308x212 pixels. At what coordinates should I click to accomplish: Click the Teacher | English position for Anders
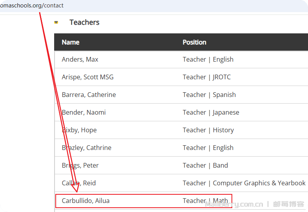pyautogui.click(x=208, y=59)
